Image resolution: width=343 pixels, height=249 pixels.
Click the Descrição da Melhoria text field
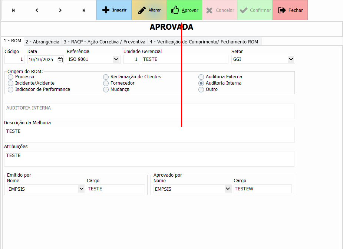(149, 134)
